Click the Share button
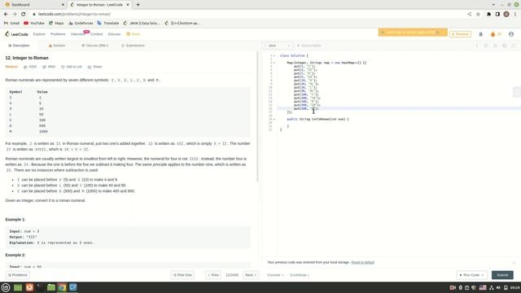The height and width of the screenshot is (293, 521). tap(94, 67)
